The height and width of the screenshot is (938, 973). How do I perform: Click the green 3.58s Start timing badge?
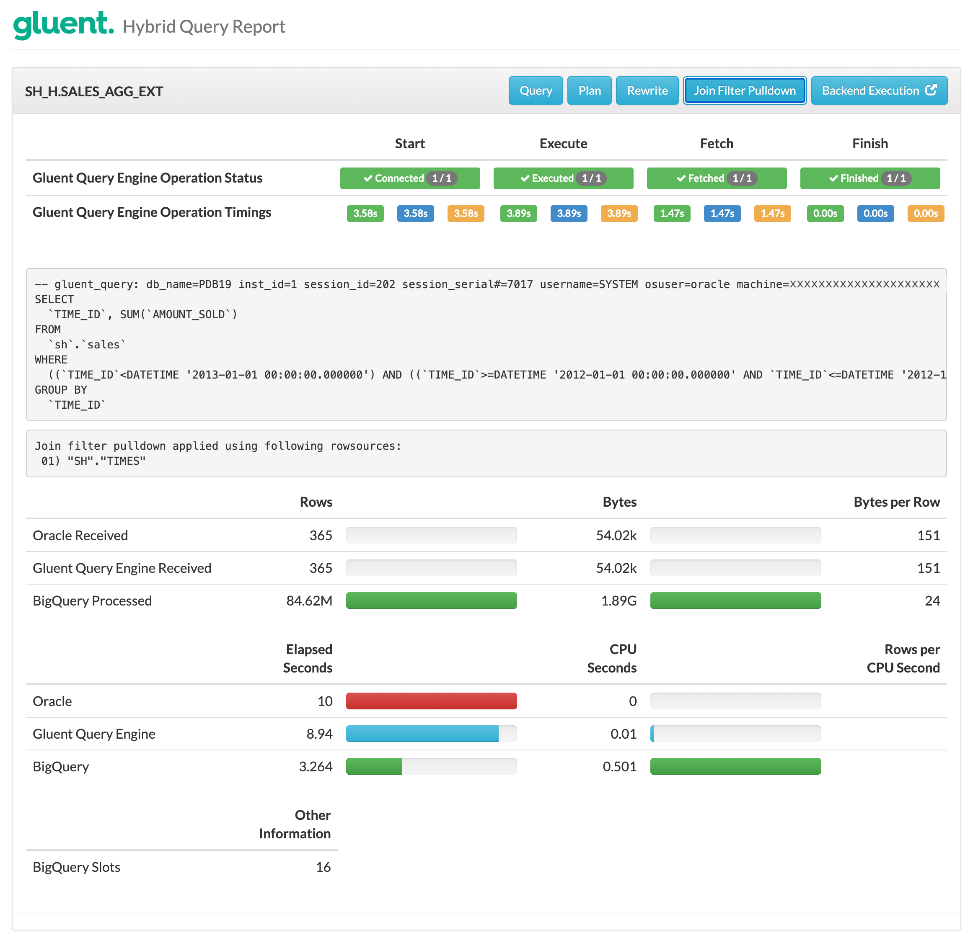click(365, 213)
